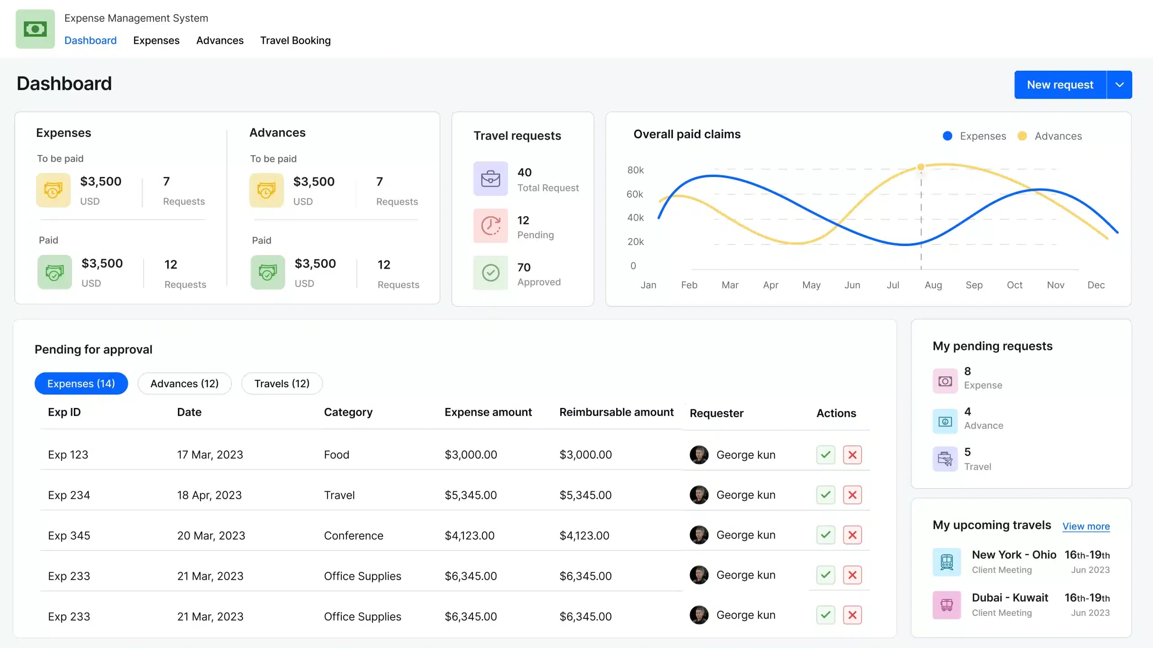This screenshot has height=648, width=1153.
Task: Approve Exp 345 Conference expense request
Action: [826, 535]
